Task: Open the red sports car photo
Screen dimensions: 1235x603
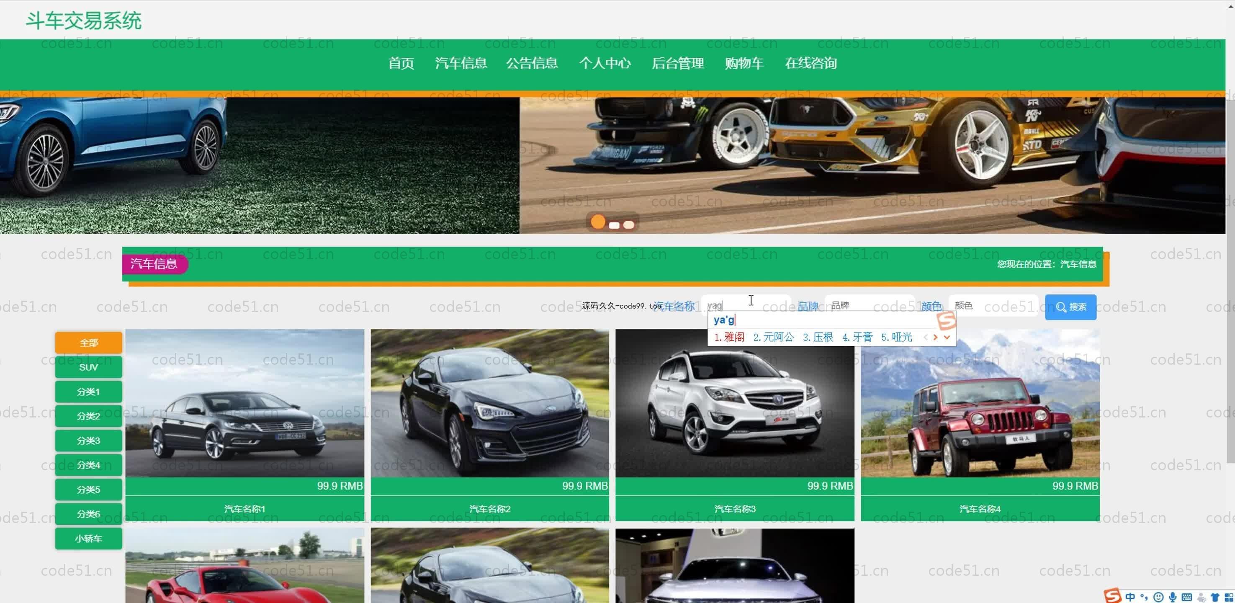Action: pos(244,566)
